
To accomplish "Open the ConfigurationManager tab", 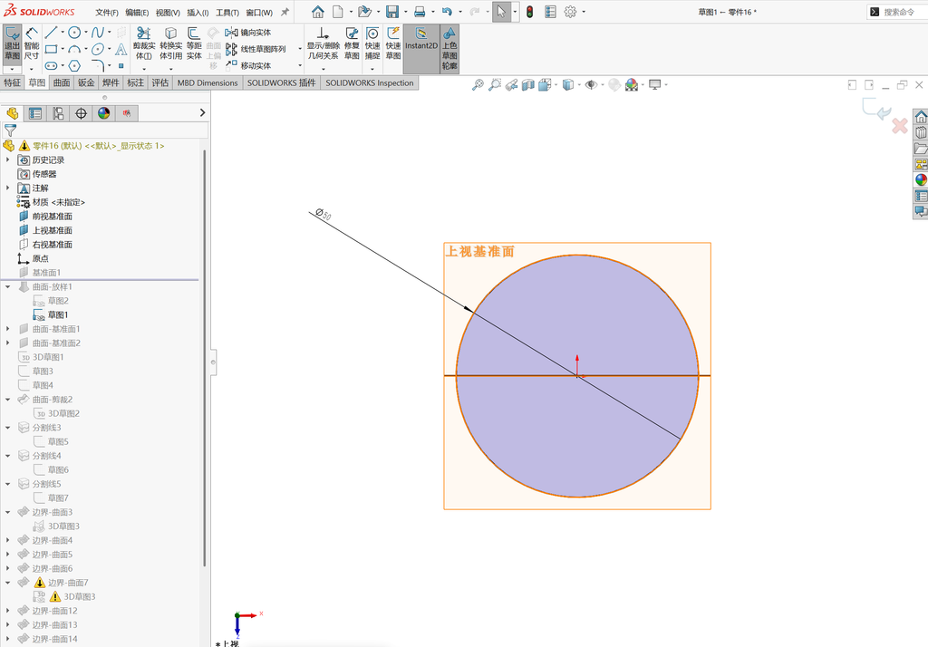I will [x=58, y=113].
